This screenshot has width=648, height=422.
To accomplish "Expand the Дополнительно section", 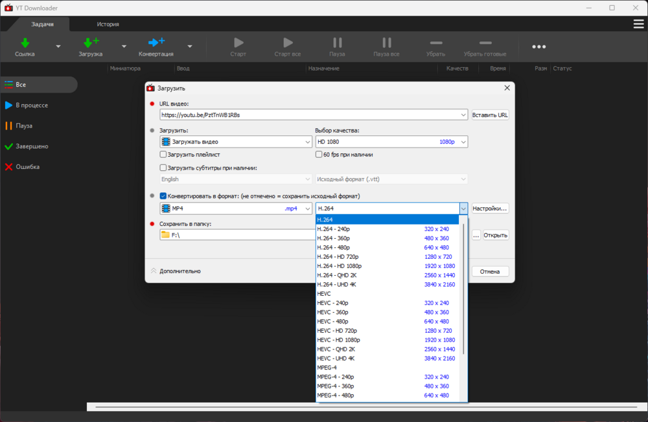I will pyautogui.click(x=175, y=271).
